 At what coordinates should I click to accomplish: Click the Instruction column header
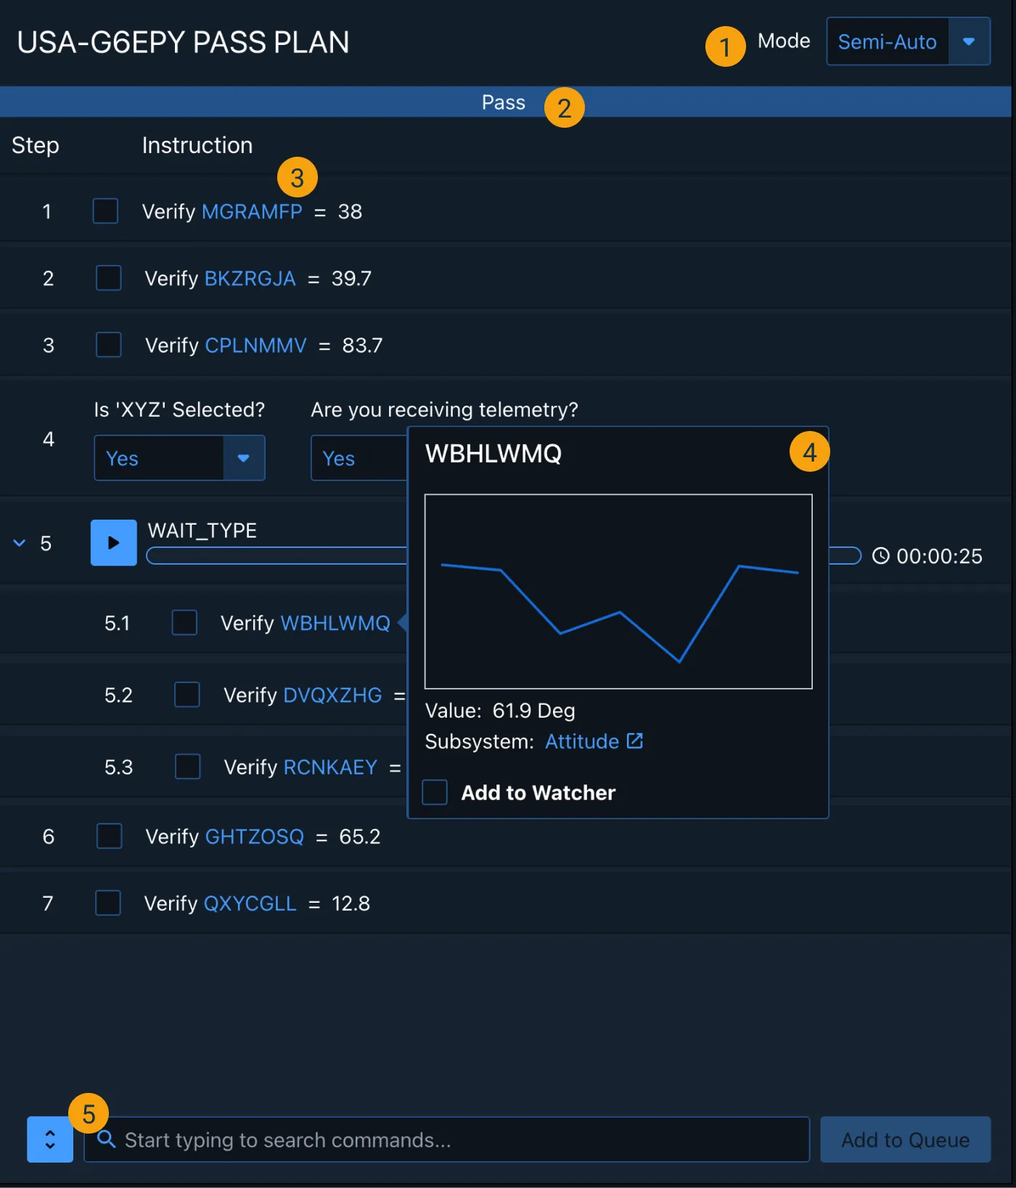coord(197,145)
